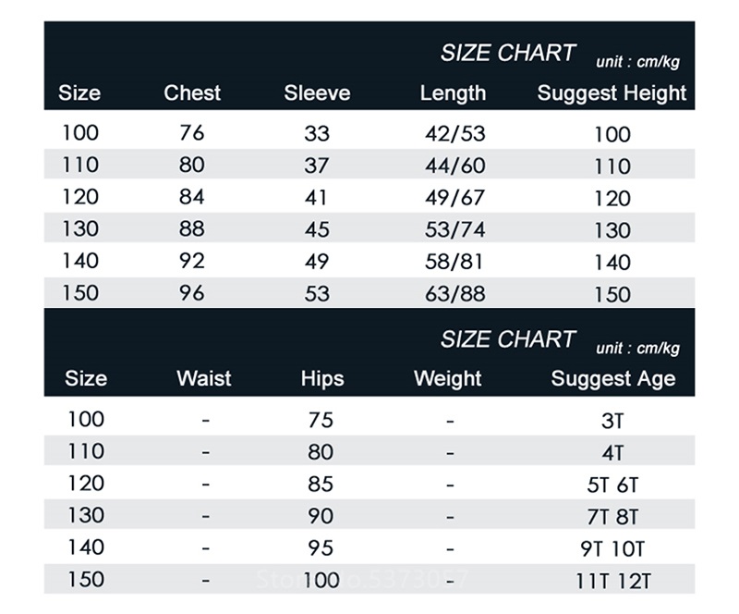Select the sleeve value 41
The height and width of the screenshot is (614, 739).
317,198
